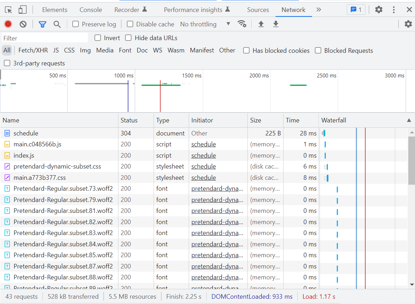Viewport: 415px width, 304px height.
Task: Check 3rd-party requests
Action: (x=7, y=63)
